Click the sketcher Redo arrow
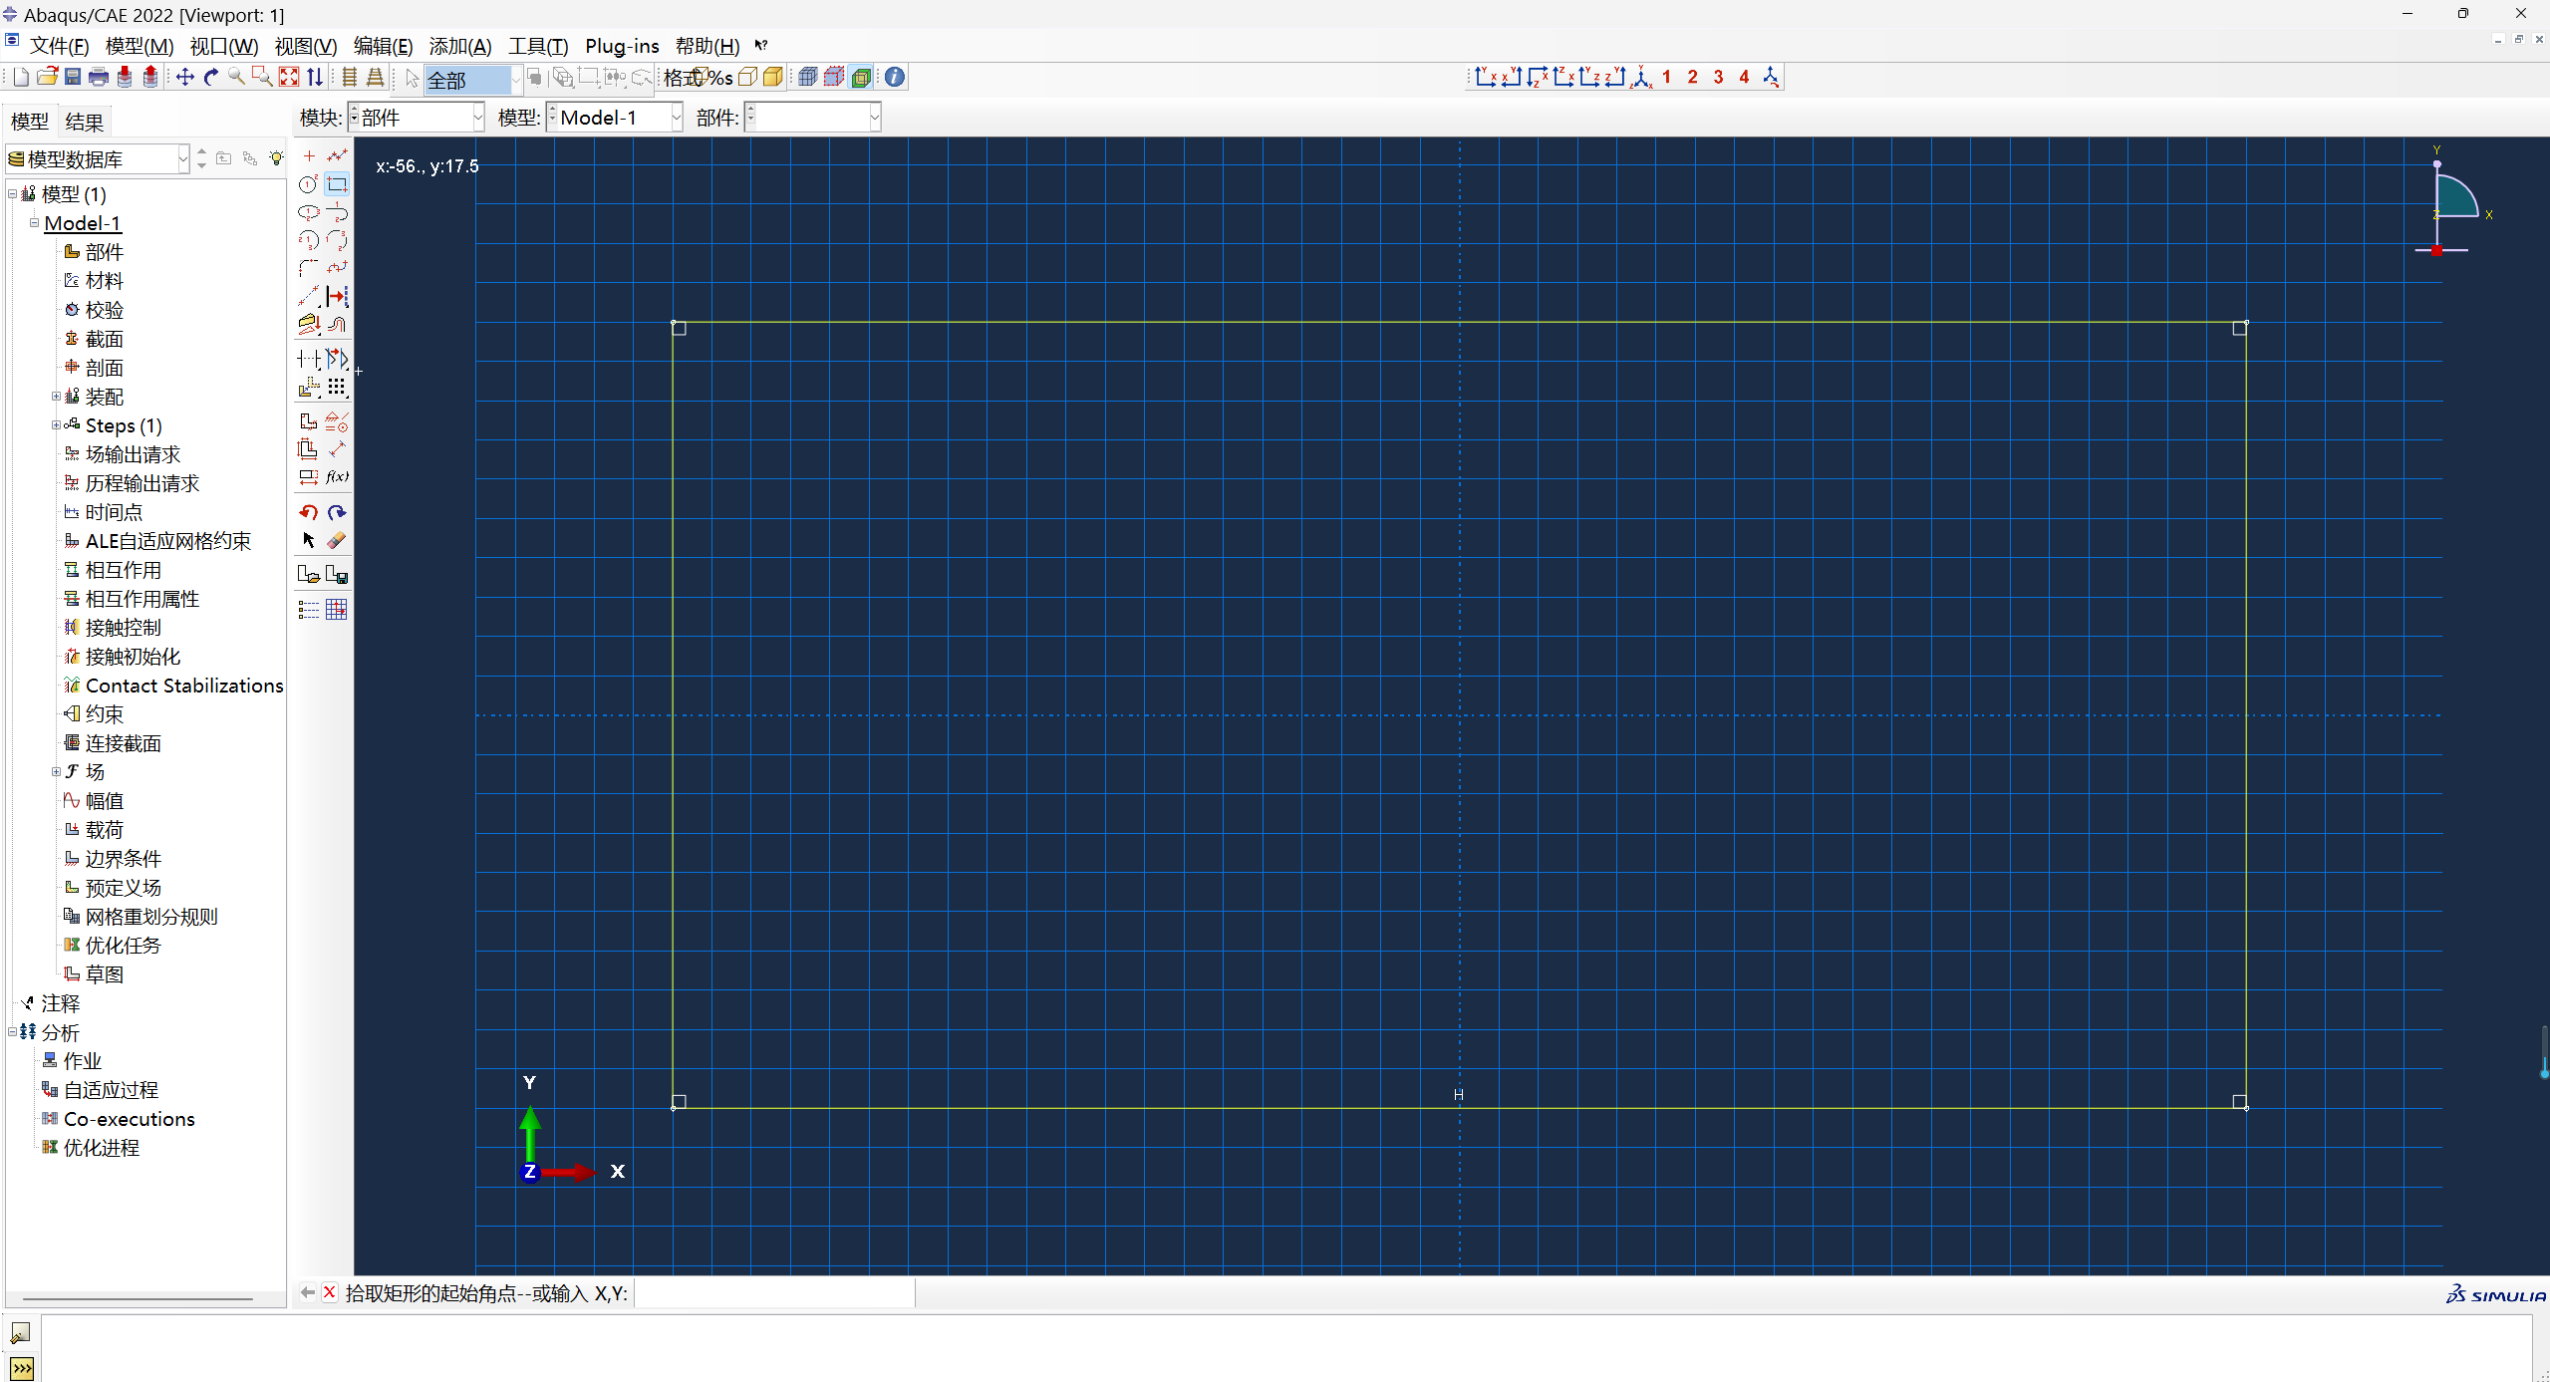This screenshot has width=2550, height=1382. click(x=338, y=512)
